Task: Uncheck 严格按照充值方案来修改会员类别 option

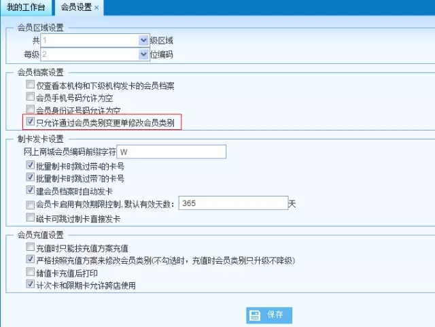Action: pyautogui.click(x=30, y=259)
